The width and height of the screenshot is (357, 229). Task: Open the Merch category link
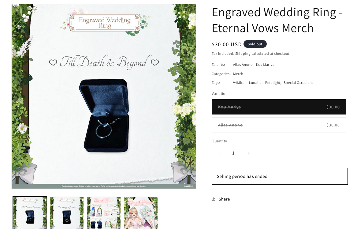[x=238, y=74]
